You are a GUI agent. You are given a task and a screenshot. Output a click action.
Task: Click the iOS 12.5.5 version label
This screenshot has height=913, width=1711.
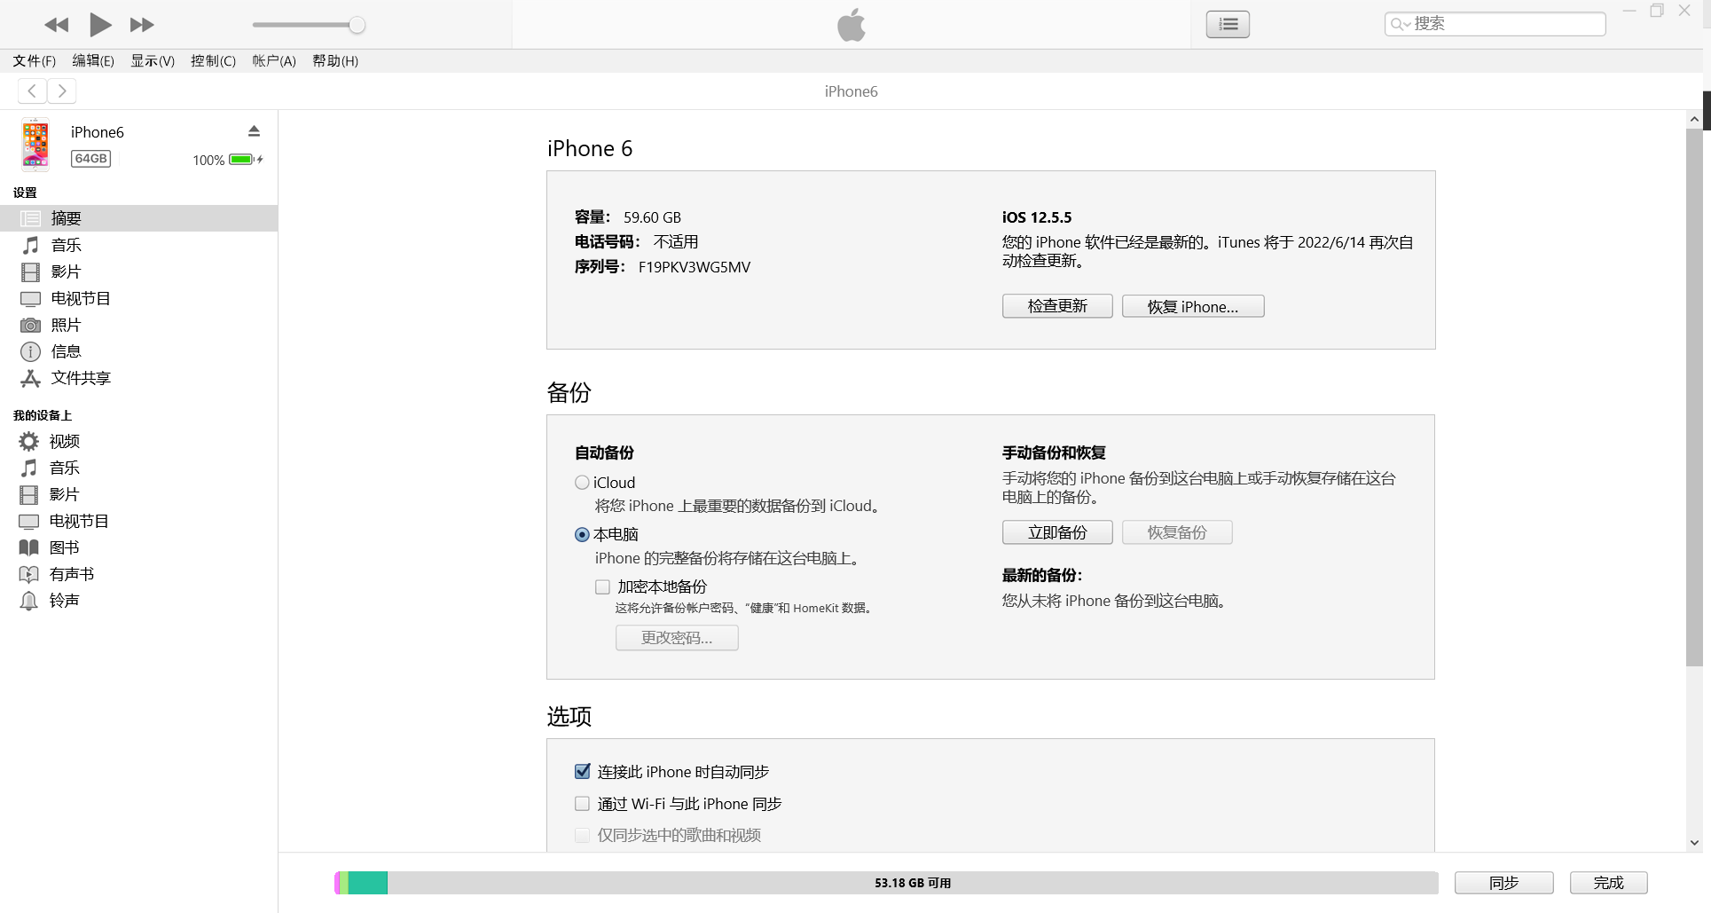[1037, 217]
